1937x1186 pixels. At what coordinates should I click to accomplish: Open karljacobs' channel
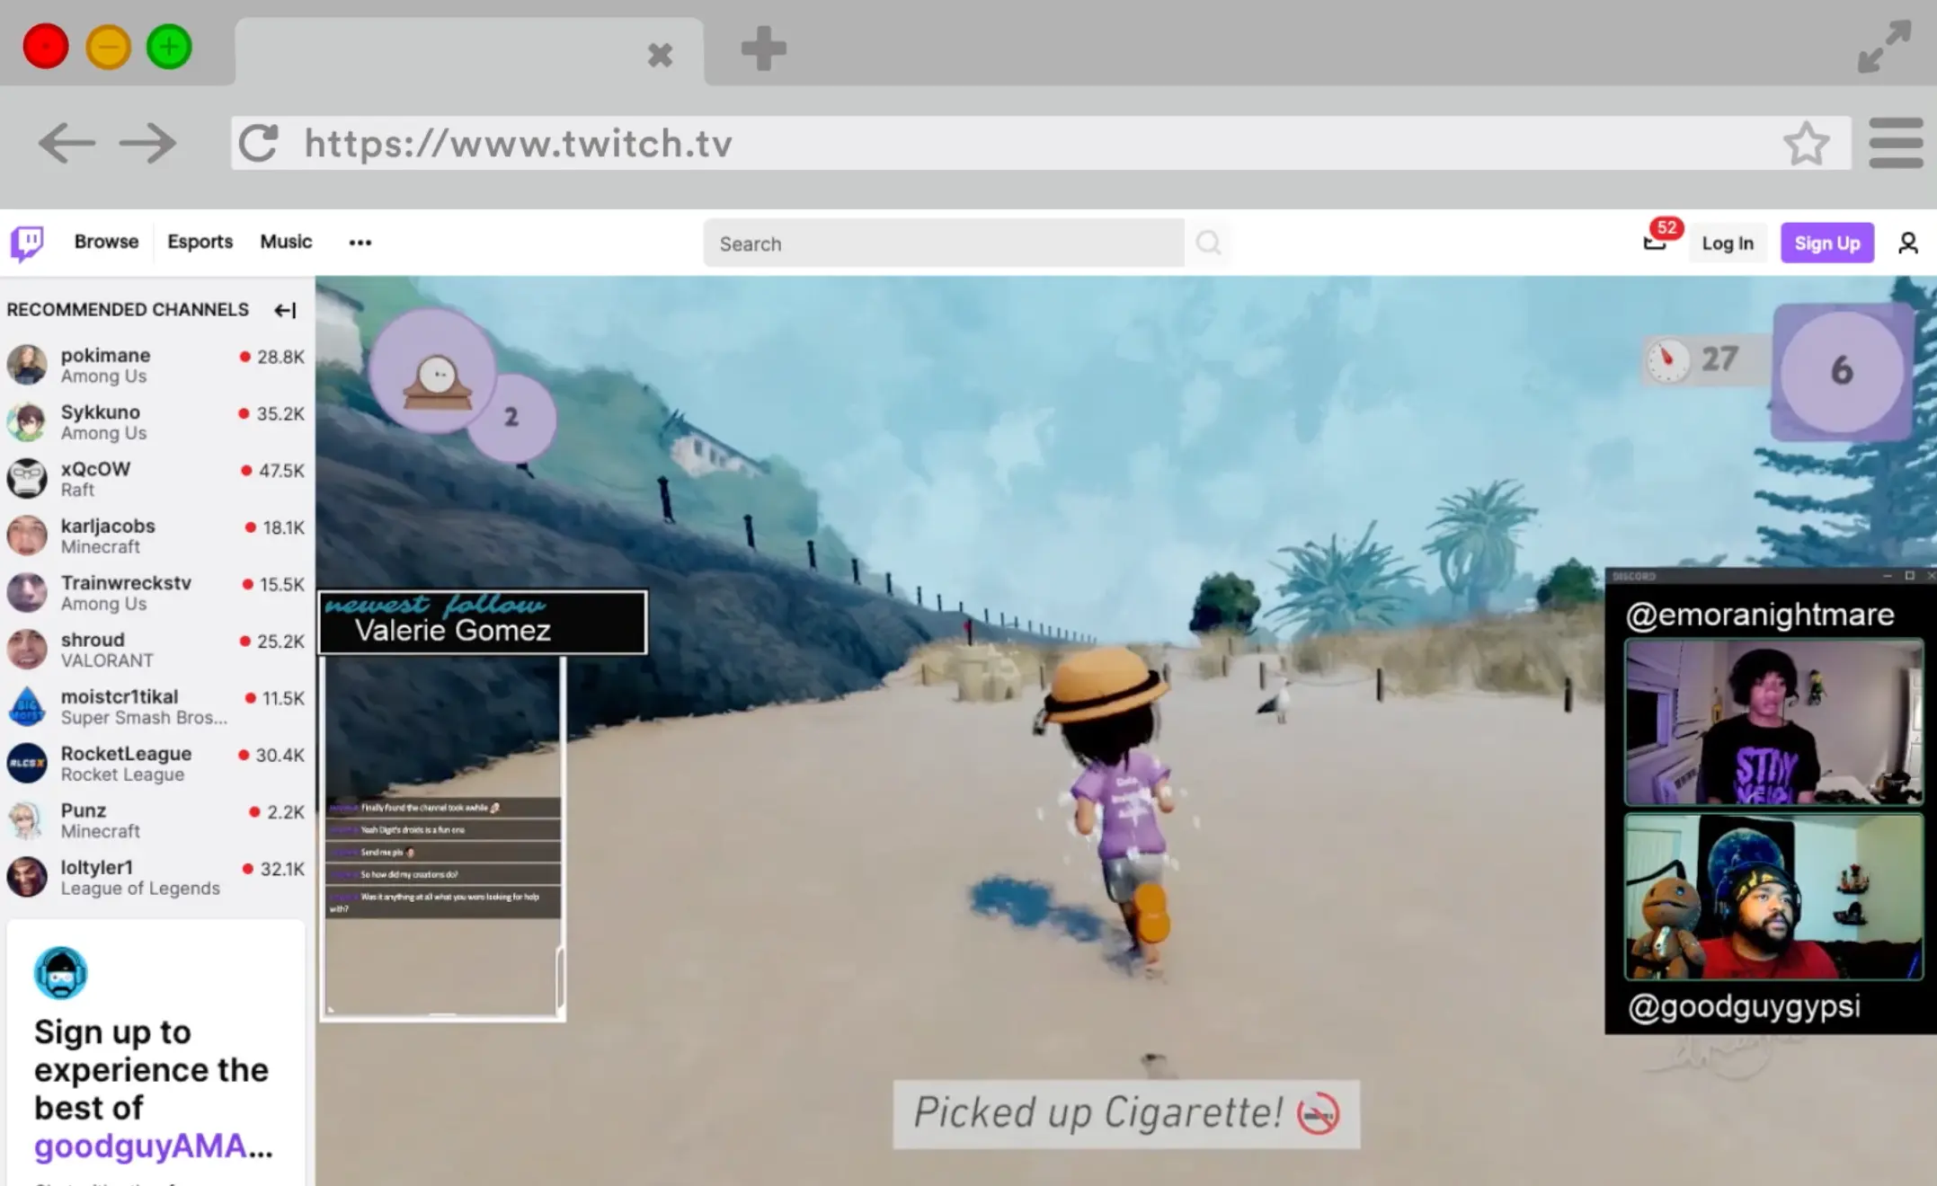(x=155, y=536)
